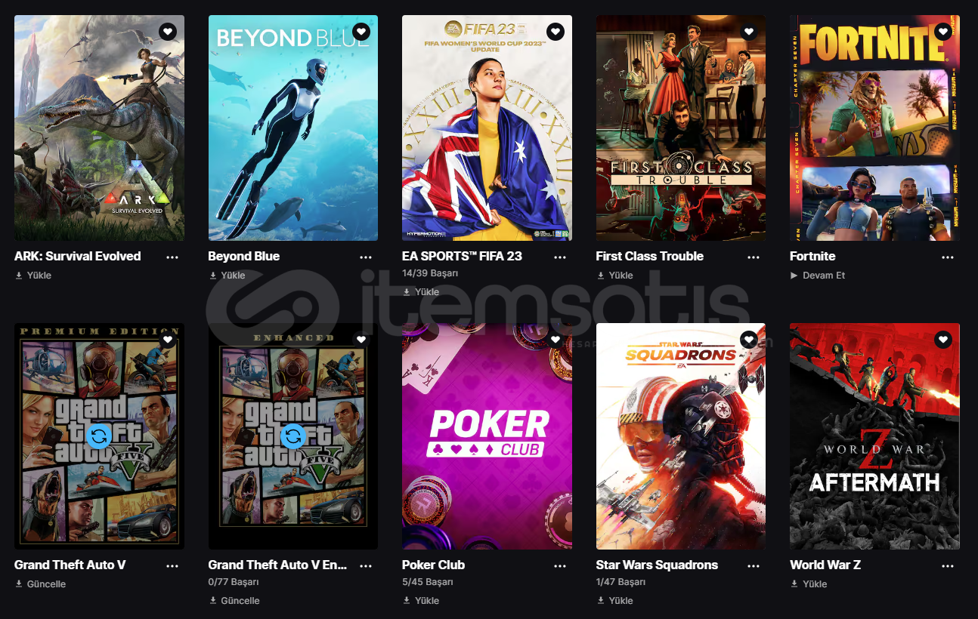The image size is (978, 619).
Task: Click the sync icon on Grand Theft Auto V
Action: (99, 436)
